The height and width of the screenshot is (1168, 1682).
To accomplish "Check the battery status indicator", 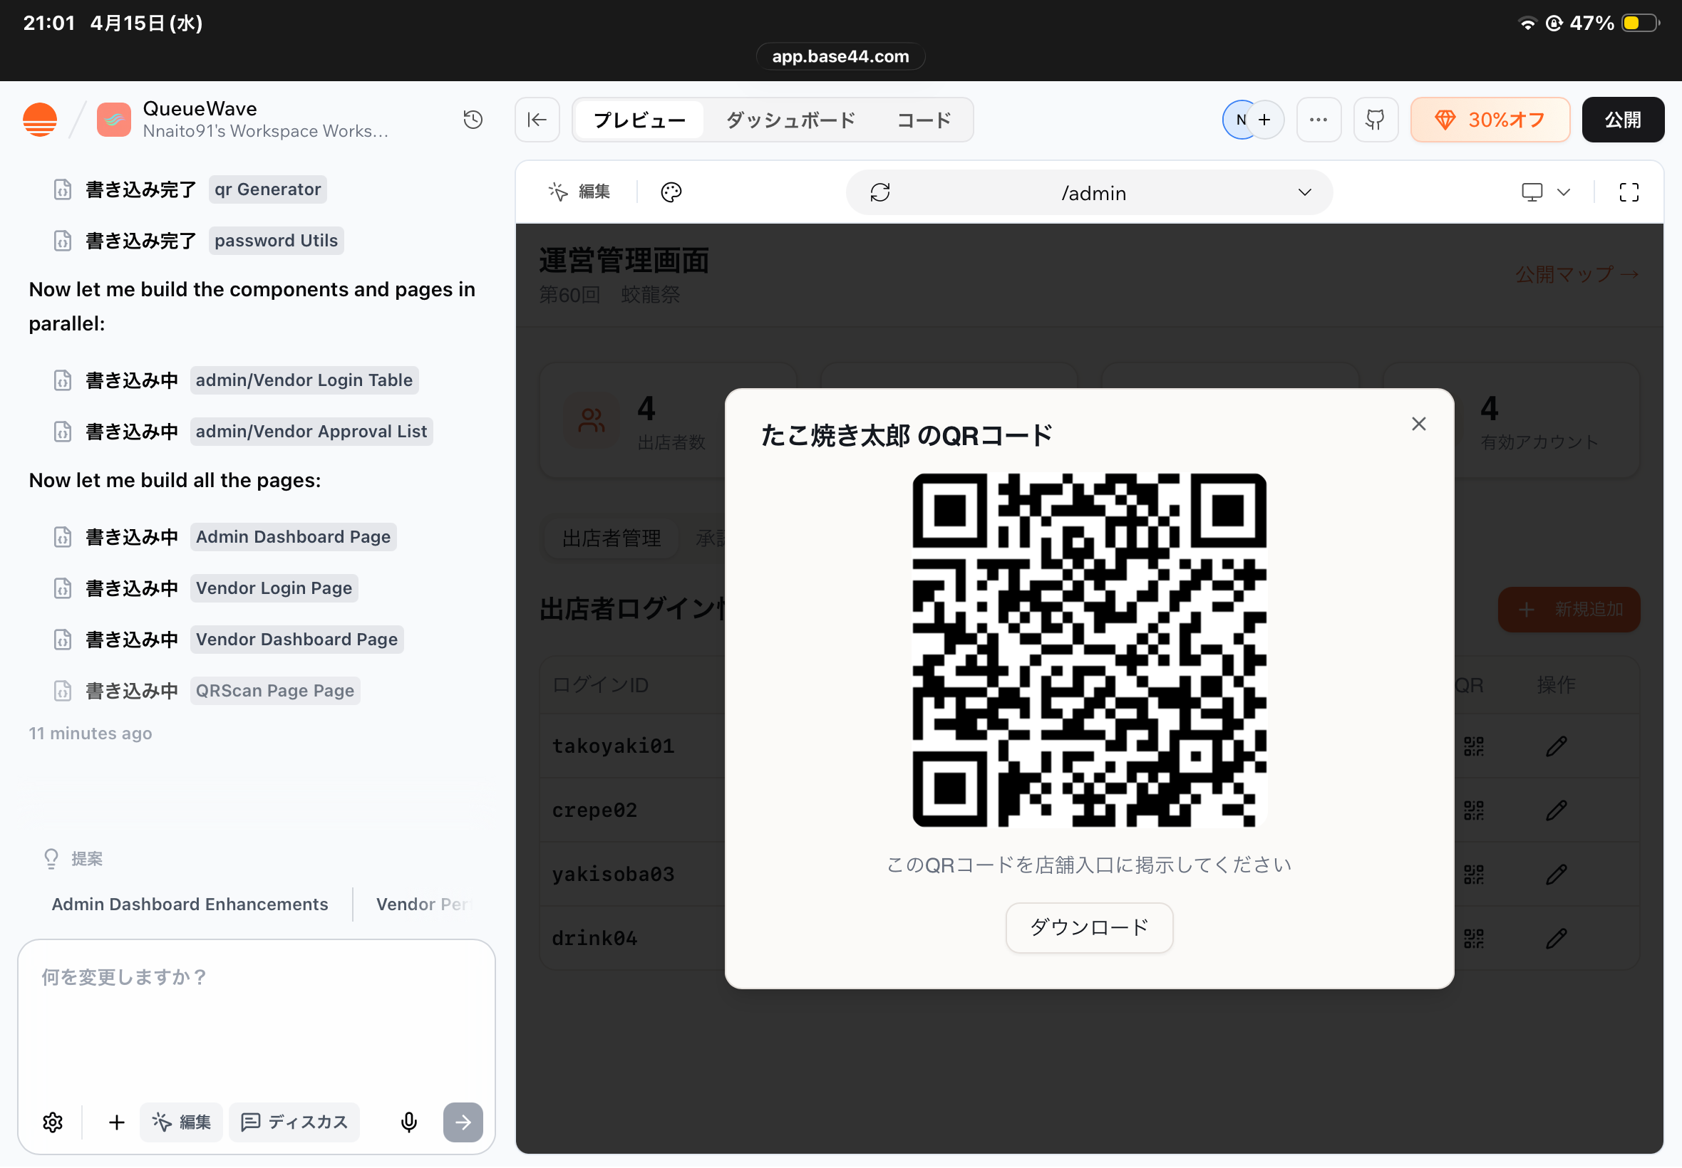I will (x=1640, y=24).
